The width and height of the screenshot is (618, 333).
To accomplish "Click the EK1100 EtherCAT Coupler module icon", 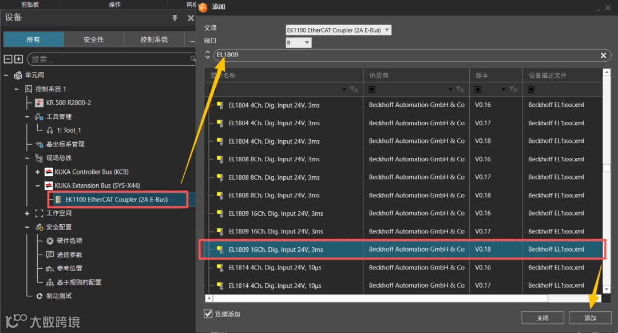I will click(58, 200).
